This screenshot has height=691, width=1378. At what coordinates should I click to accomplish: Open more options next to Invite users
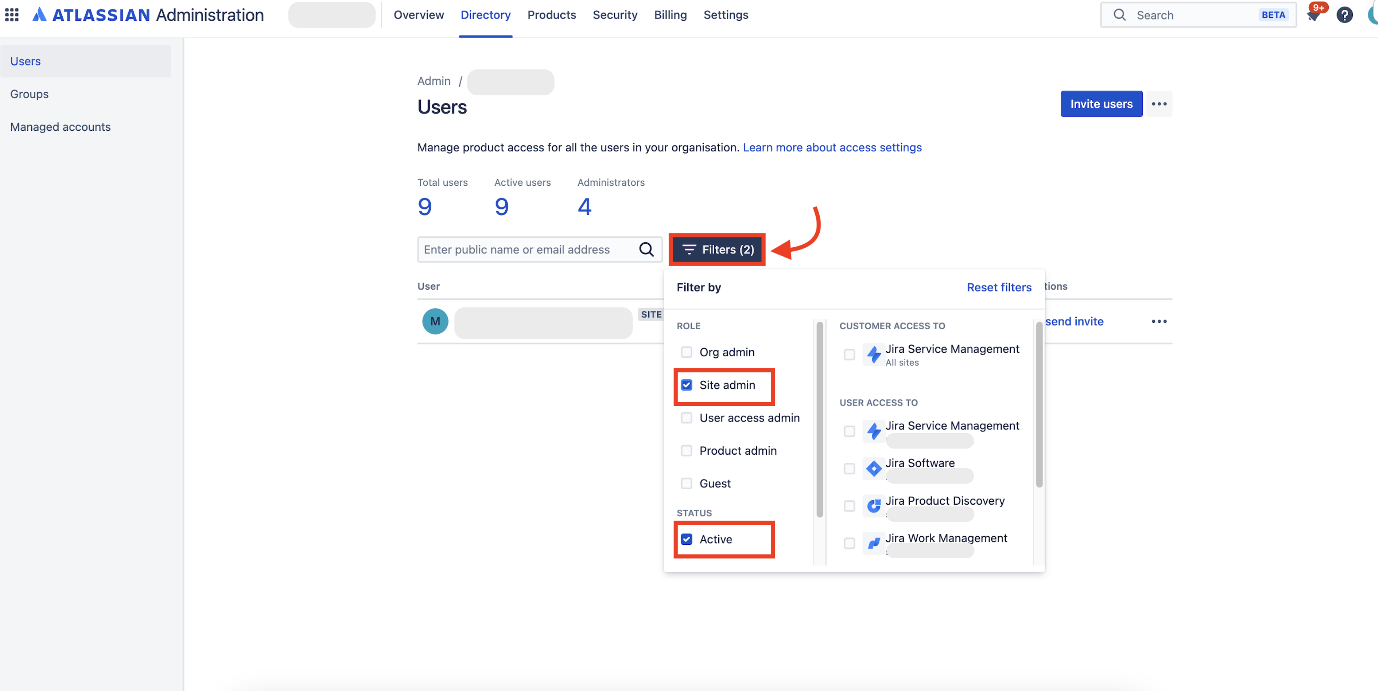click(1159, 104)
